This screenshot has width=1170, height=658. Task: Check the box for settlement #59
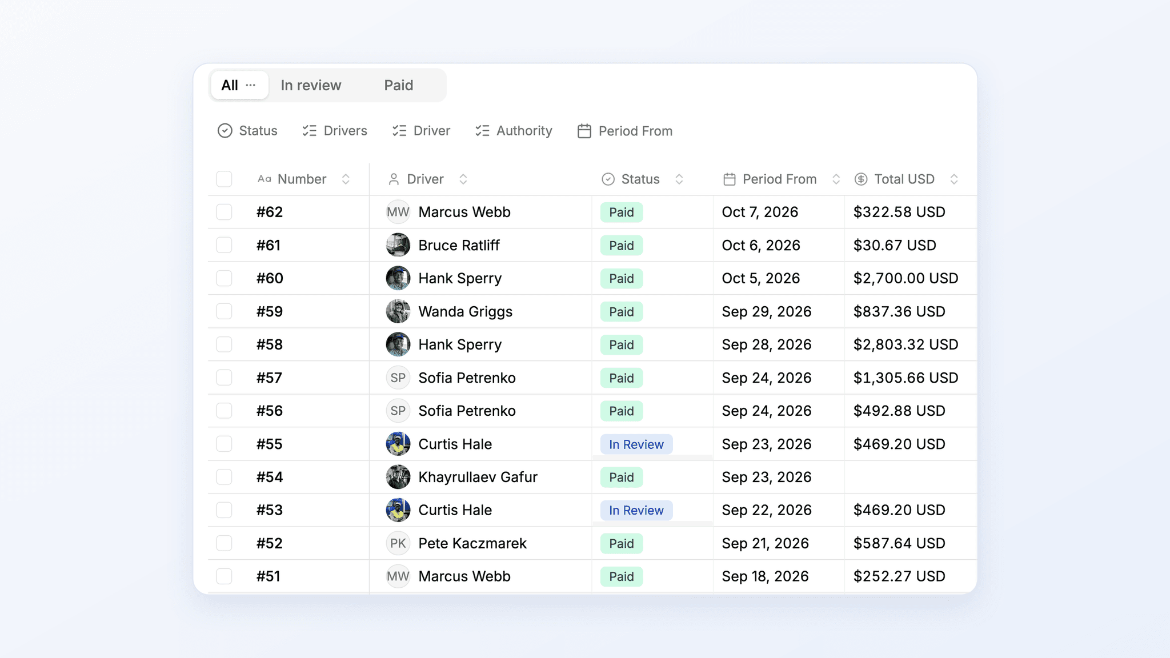click(224, 311)
